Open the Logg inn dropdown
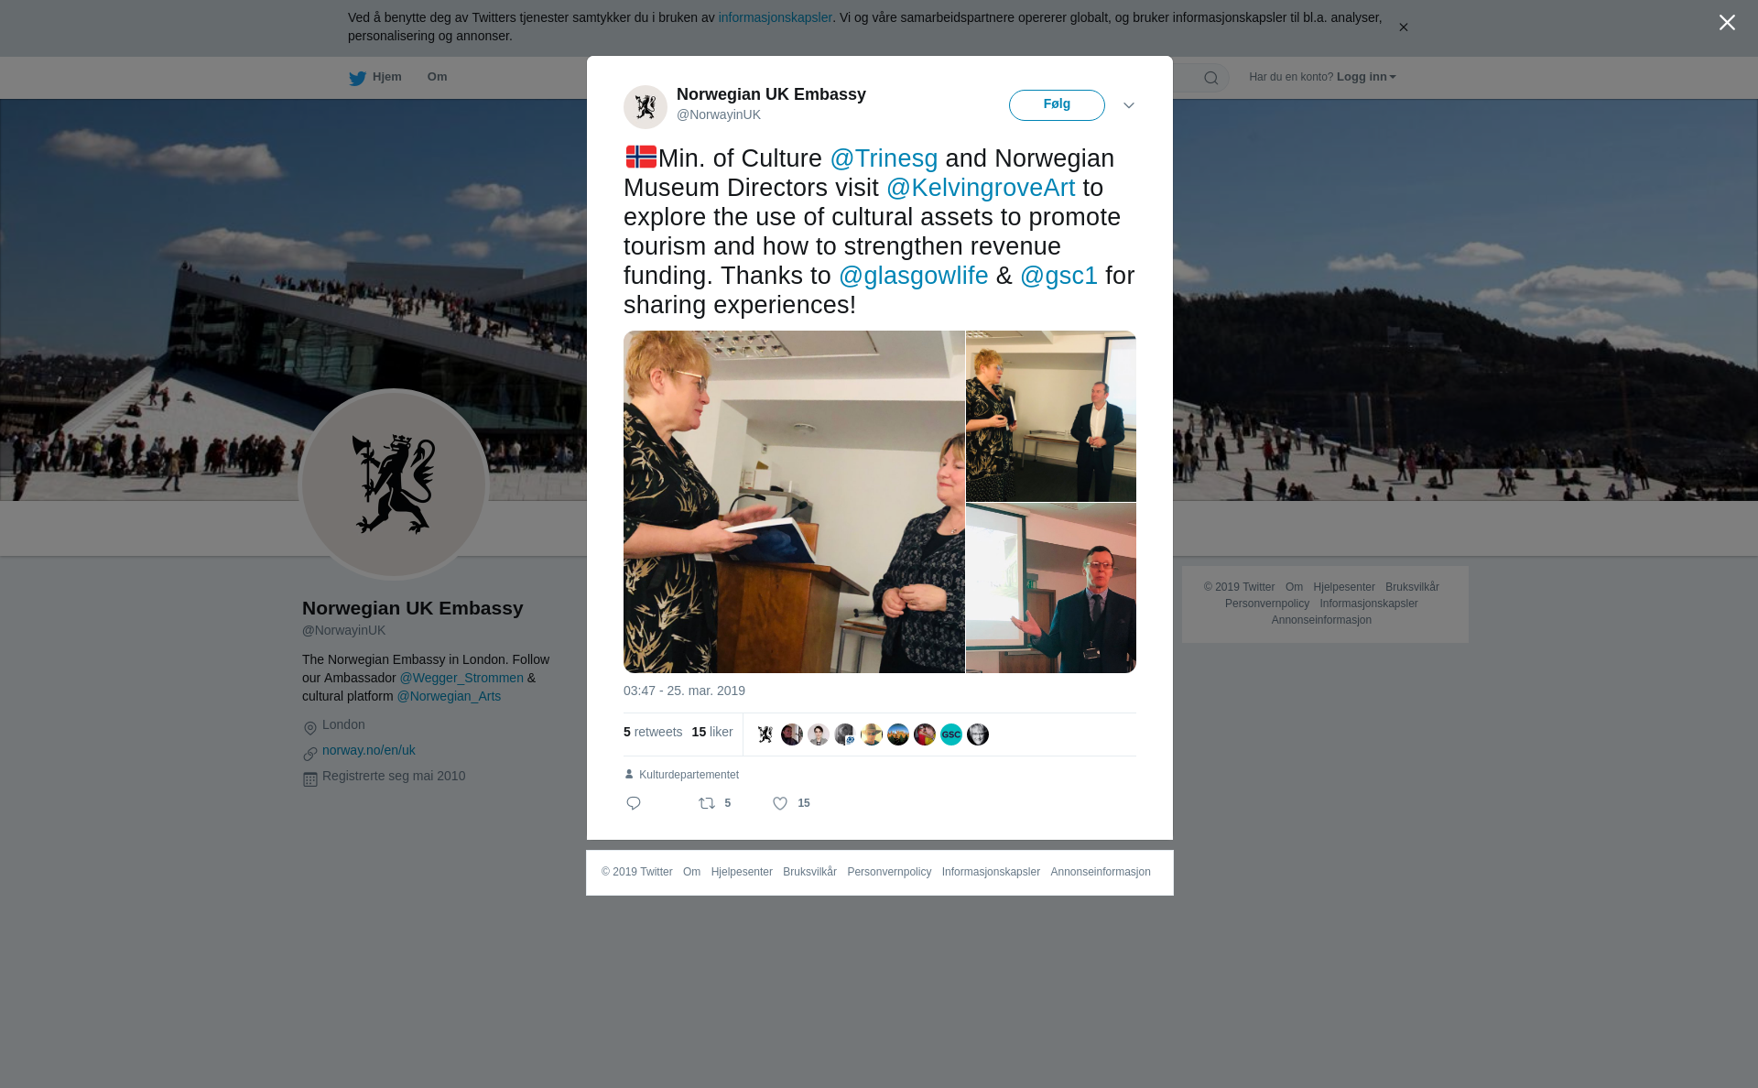 coord(1365,77)
